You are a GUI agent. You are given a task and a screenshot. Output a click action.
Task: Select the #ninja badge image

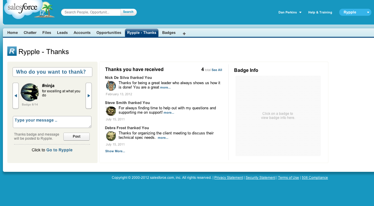[x=30, y=92]
